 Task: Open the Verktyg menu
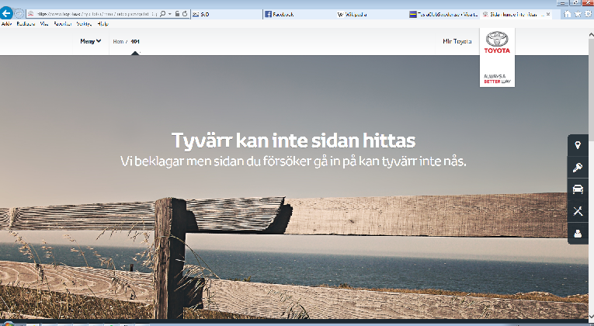click(x=84, y=24)
